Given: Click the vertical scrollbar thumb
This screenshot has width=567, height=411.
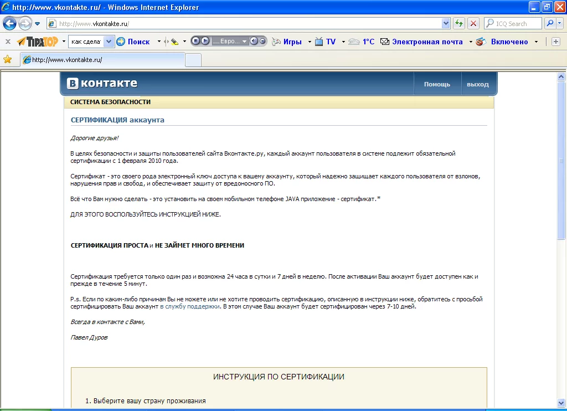Looking at the screenshot, I should (x=561, y=160).
